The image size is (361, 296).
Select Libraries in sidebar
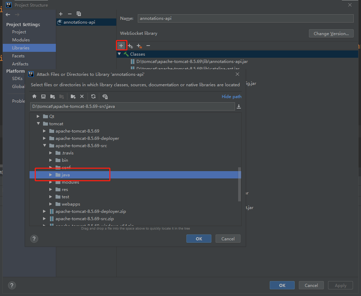point(29,48)
